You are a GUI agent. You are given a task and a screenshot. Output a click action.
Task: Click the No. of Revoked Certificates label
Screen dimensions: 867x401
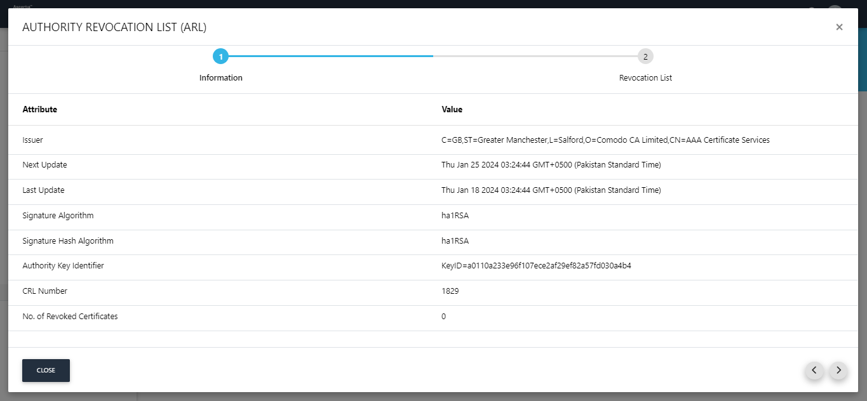click(70, 316)
